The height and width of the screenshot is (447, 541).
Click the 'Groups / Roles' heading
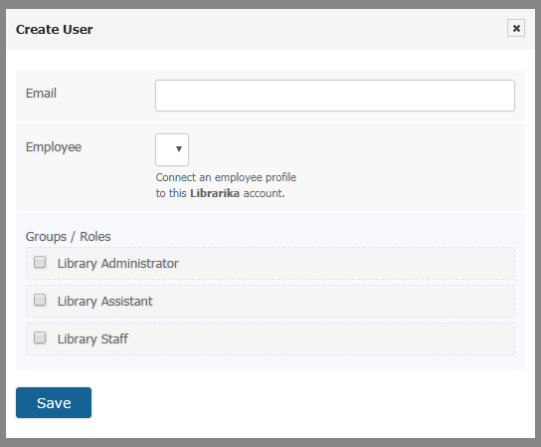68,237
